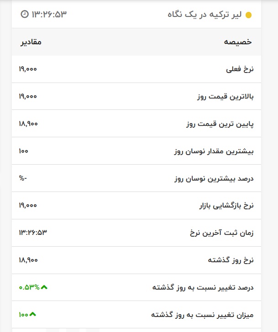Screen dimensions: 278x332
Task: Select the نرخ بازگشایی بازار label
Action: 226,206
